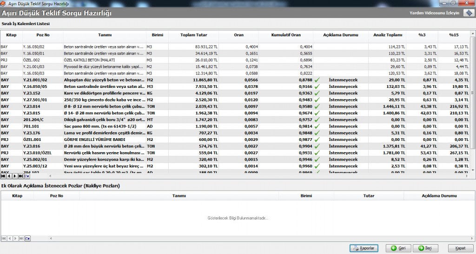Viewport: 476px width, 254px height.
Task: Open the Raporlar button
Action: (x=364, y=248)
